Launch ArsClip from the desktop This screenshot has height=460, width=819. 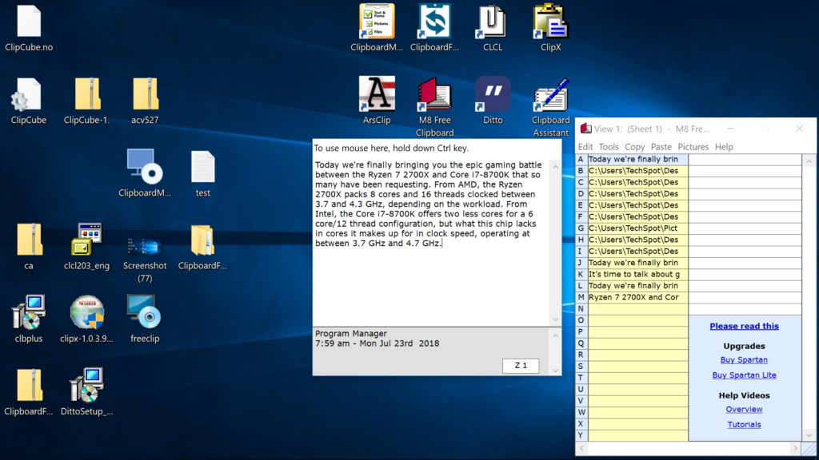click(x=376, y=96)
